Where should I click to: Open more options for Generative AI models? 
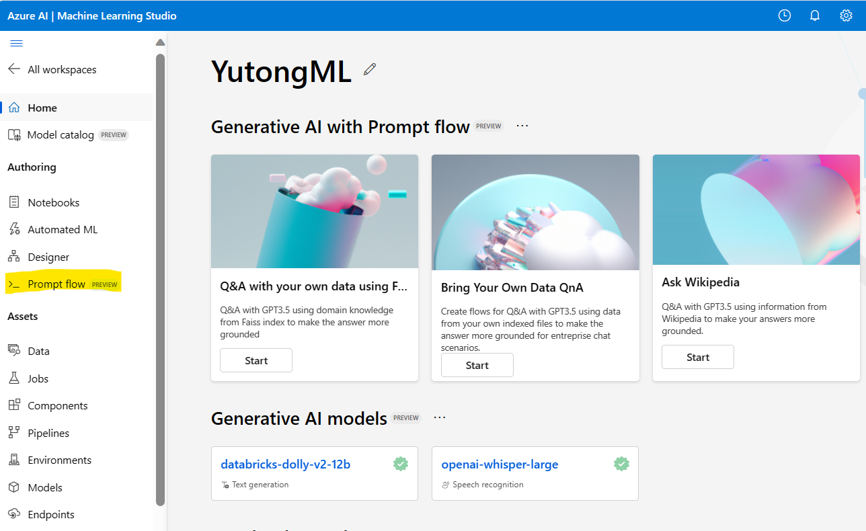point(440,417)
